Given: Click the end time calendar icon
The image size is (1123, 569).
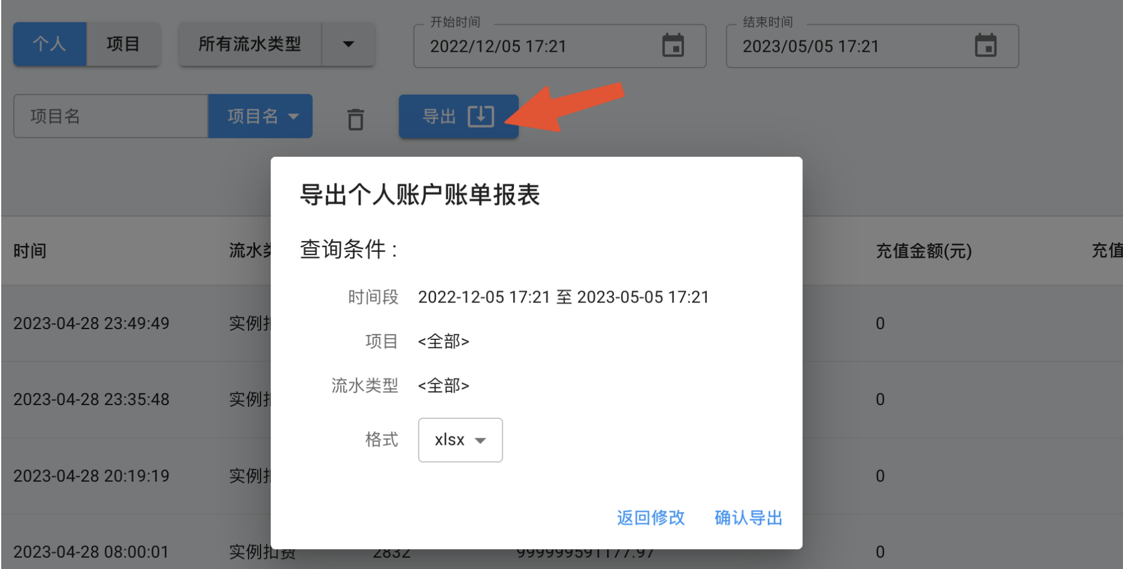Looking at the screenshot, I should point(985,46).
